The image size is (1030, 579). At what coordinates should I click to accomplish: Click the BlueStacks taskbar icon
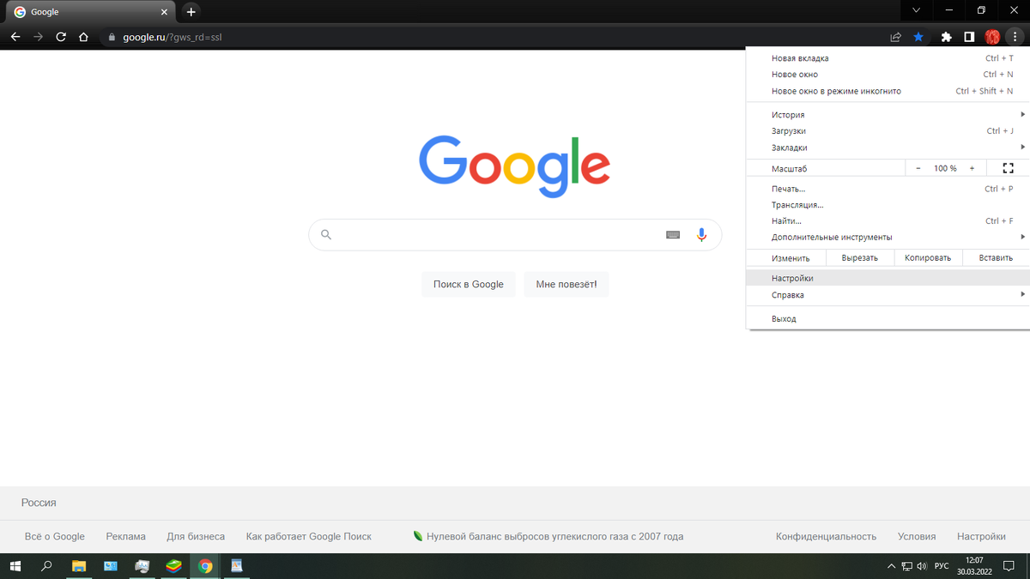[x=173, y=566]
